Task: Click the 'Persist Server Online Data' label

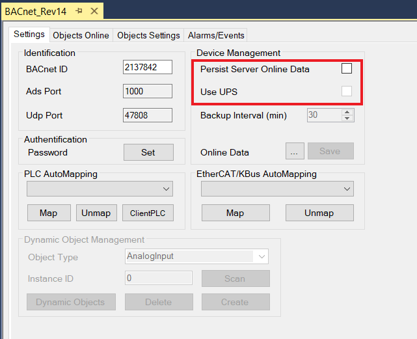Action: (x=255, y=69)
